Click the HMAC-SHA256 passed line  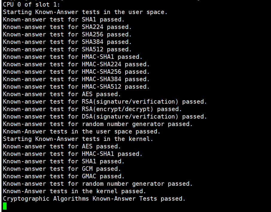(x=76, y=72)
